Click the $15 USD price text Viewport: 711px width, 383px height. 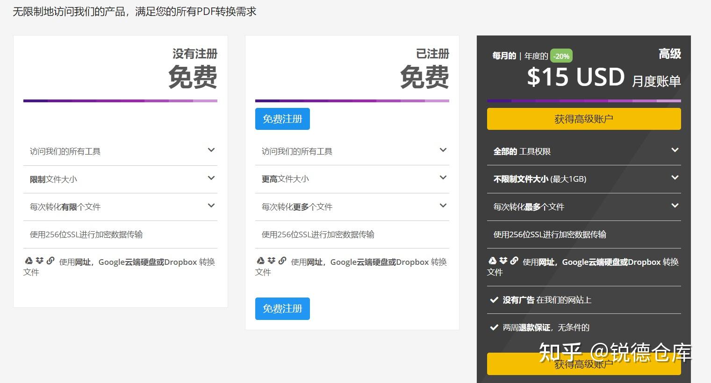click(576, 77)
